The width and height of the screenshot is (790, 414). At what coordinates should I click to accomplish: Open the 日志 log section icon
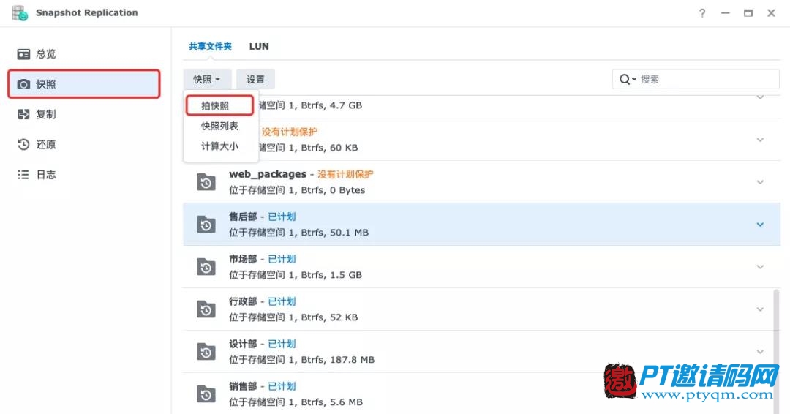point(23,175)
